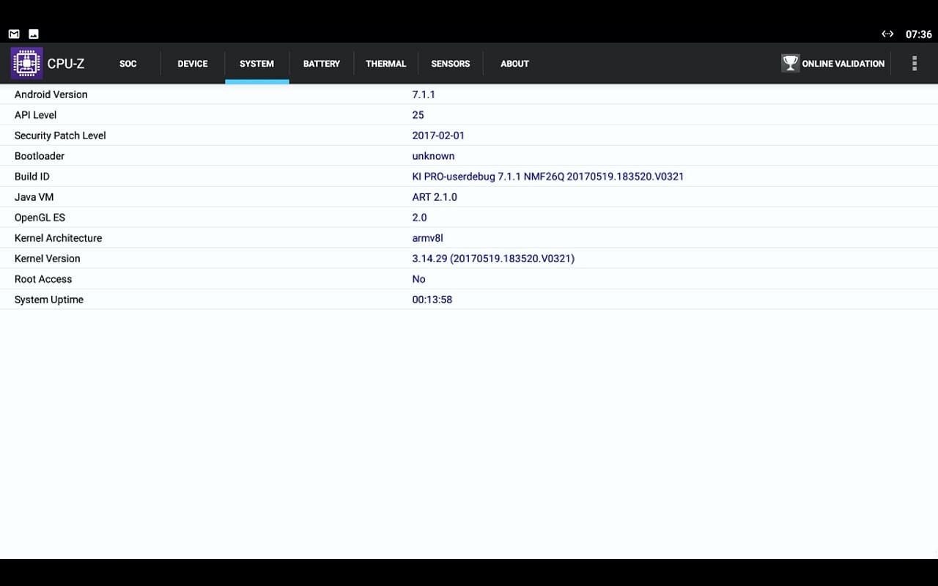
Task: Select the Build ID label
Action: pyautogui.click(x=32, y=177)
